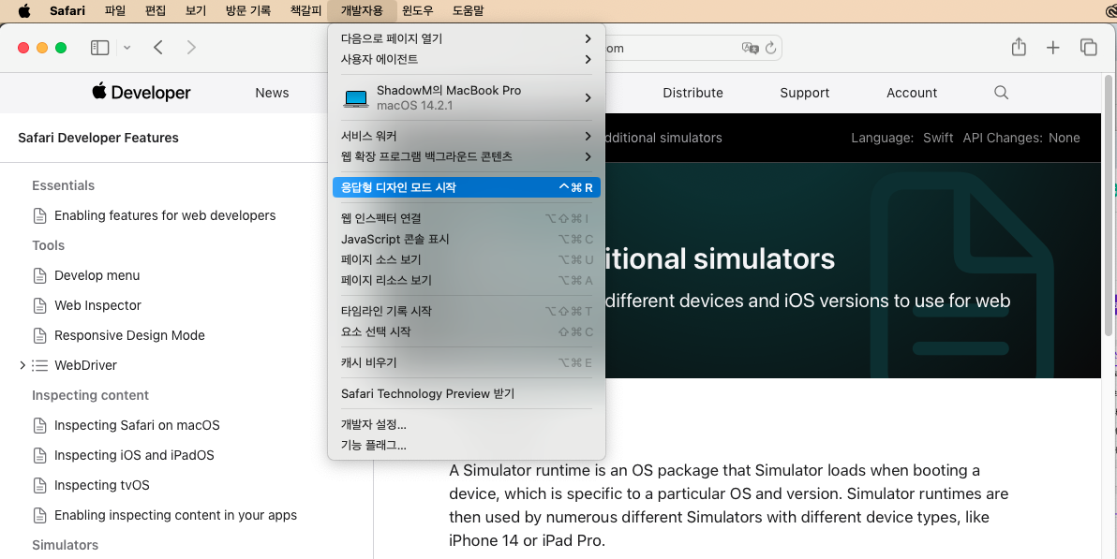Go to News on Developer nav

pyautogui.click(x=272, y=93)
